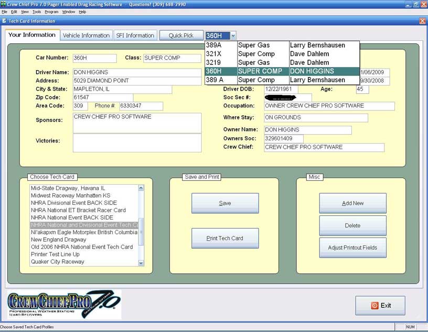Click the City & State field
The width and height of the screenshot is (428, 332).
122,89
